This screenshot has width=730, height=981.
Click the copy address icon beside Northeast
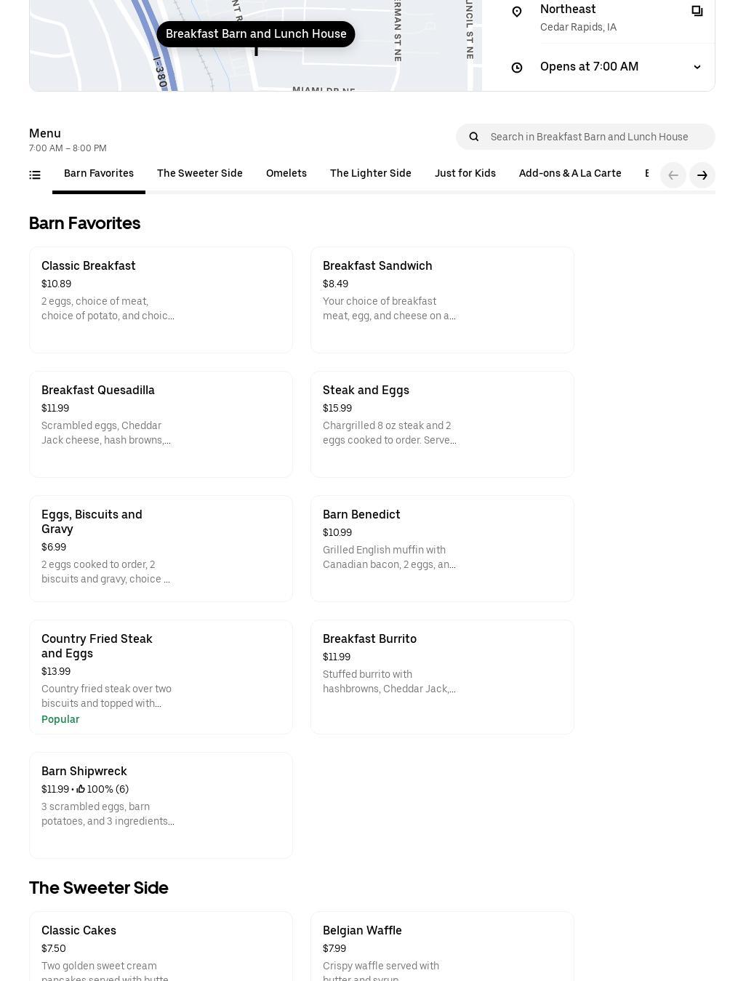pyautogui.click(x=697, y=11)
